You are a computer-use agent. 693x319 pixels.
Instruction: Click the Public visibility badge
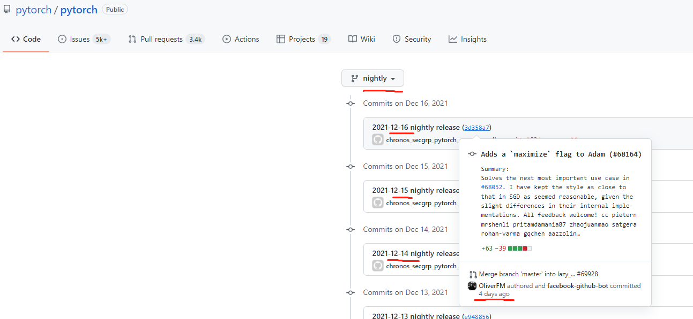pos(115,10)
